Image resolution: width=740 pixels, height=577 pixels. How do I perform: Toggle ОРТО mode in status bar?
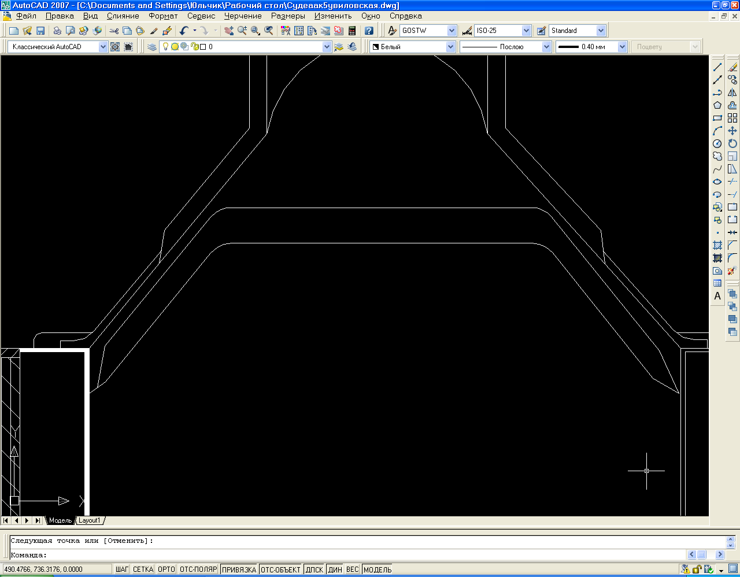click(x=166, y=569)
